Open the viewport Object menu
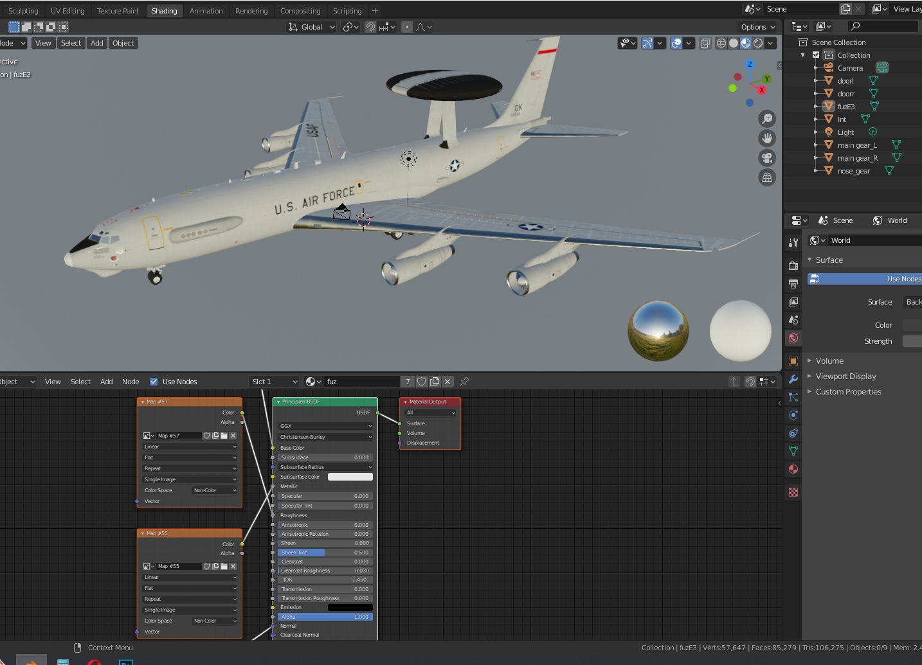The height and width of the screenshot is (665, 922). coord(123,43)
